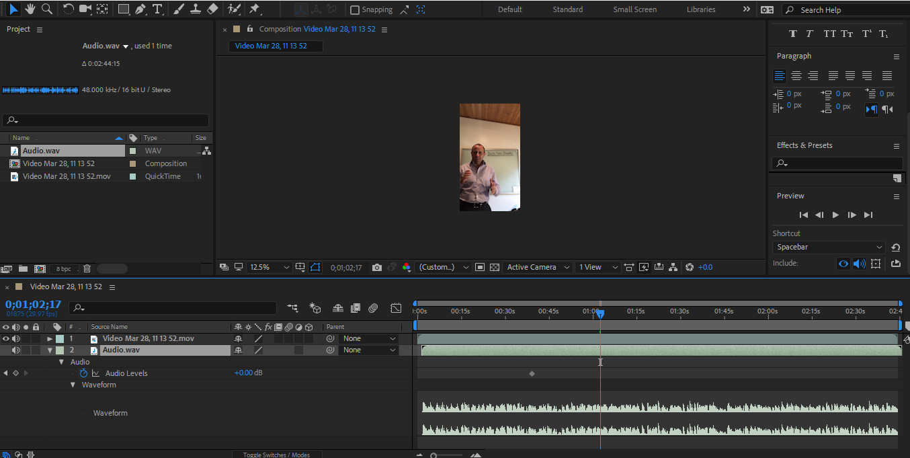Select the Roto Brush tool
The height and width of the screenshot is (458, 910).
[235, 9]
